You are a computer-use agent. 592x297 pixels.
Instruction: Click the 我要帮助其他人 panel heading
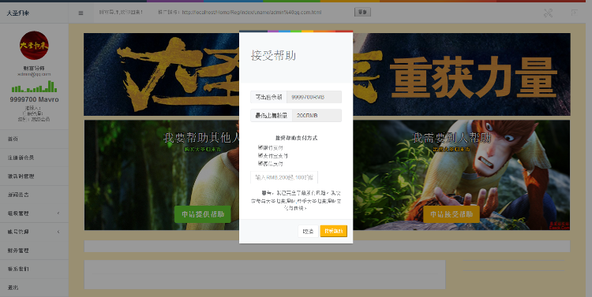click(x=201, y=138)
